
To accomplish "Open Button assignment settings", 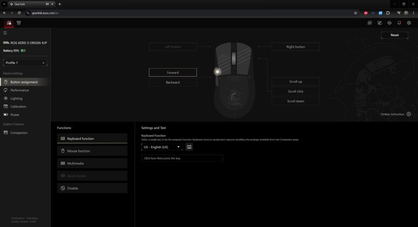I will [x=24, y=82].
